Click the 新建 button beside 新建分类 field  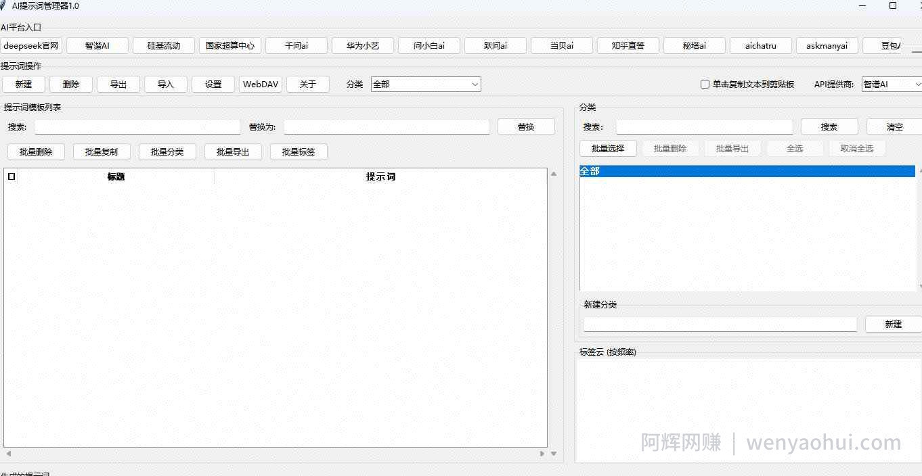(894, 325)
